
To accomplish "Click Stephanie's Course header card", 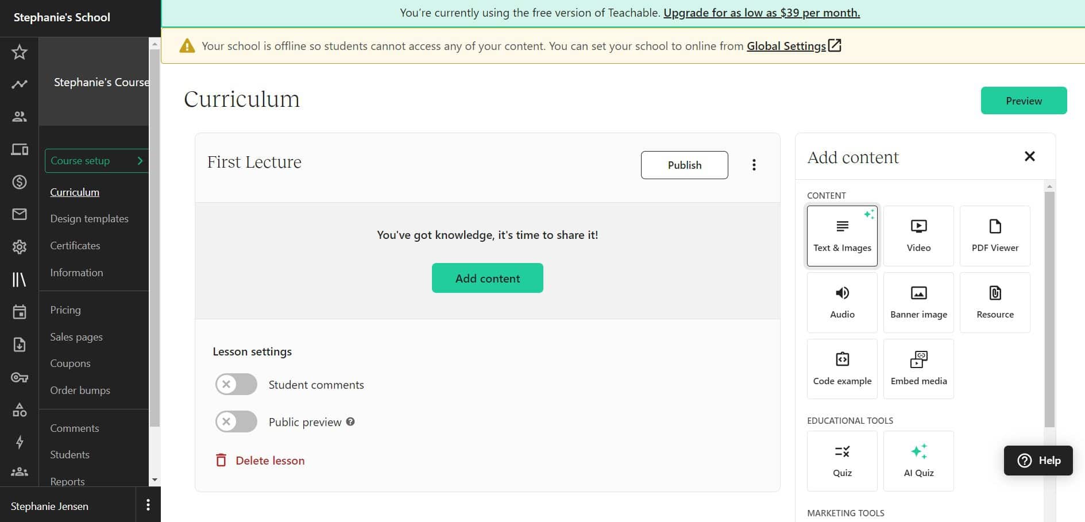I will pos(94,82).
